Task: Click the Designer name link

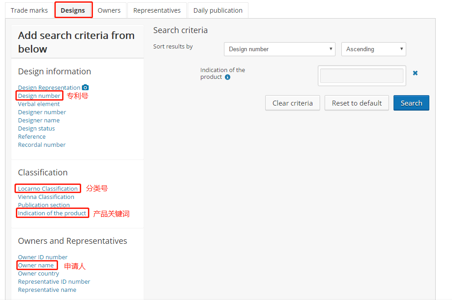Action: coord(39,121)
